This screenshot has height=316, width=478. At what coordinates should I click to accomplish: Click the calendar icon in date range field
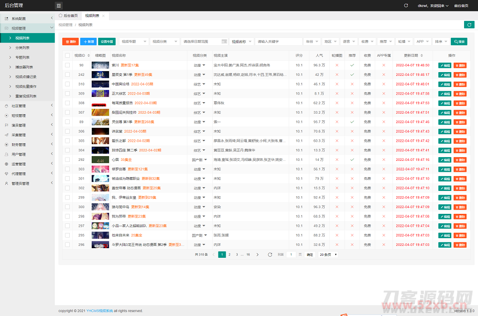coord(223,42)
